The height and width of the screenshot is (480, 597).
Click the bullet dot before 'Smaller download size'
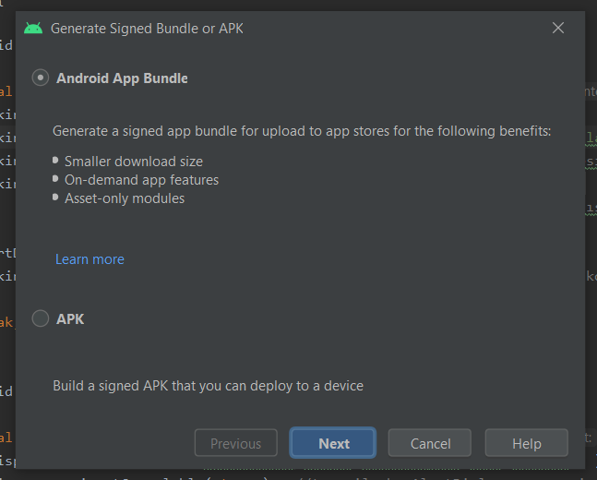[56, 161]
